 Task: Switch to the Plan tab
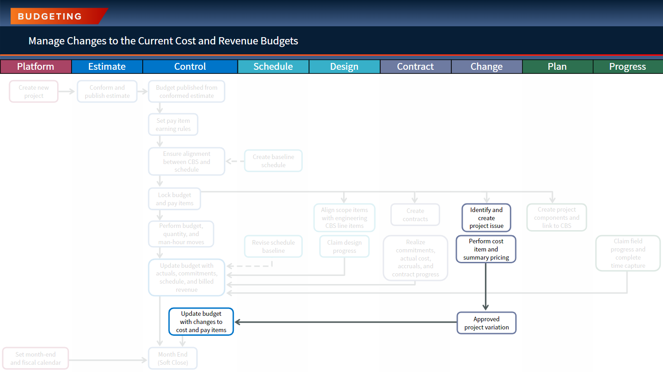coord(557,67)
